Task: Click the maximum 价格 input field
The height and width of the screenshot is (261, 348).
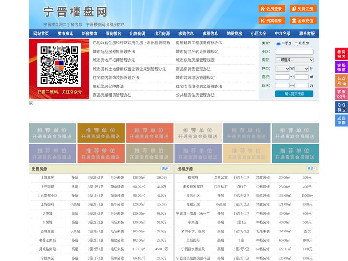Action: (x=302, y=86)
